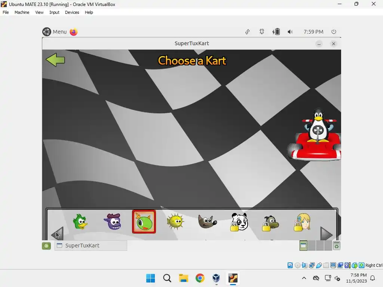Click VirtualBox shared folders icon

tap(326, 265)
